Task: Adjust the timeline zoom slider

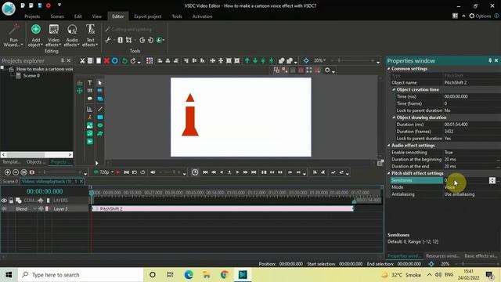Action: [61, 172]
